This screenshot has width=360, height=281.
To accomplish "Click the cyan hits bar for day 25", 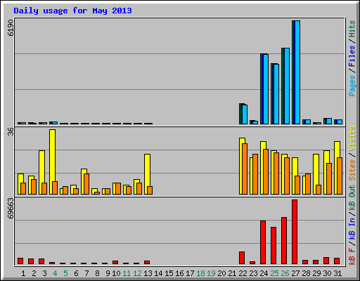I will 276,94.
